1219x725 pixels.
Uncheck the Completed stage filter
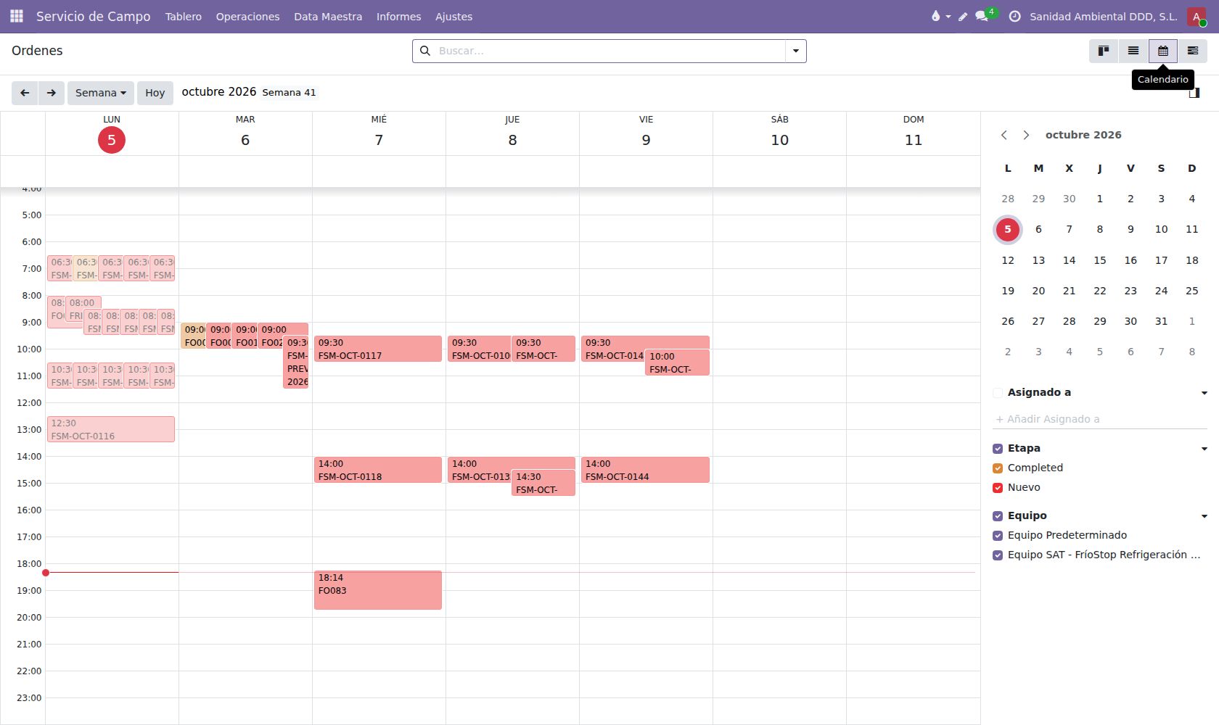998,468
